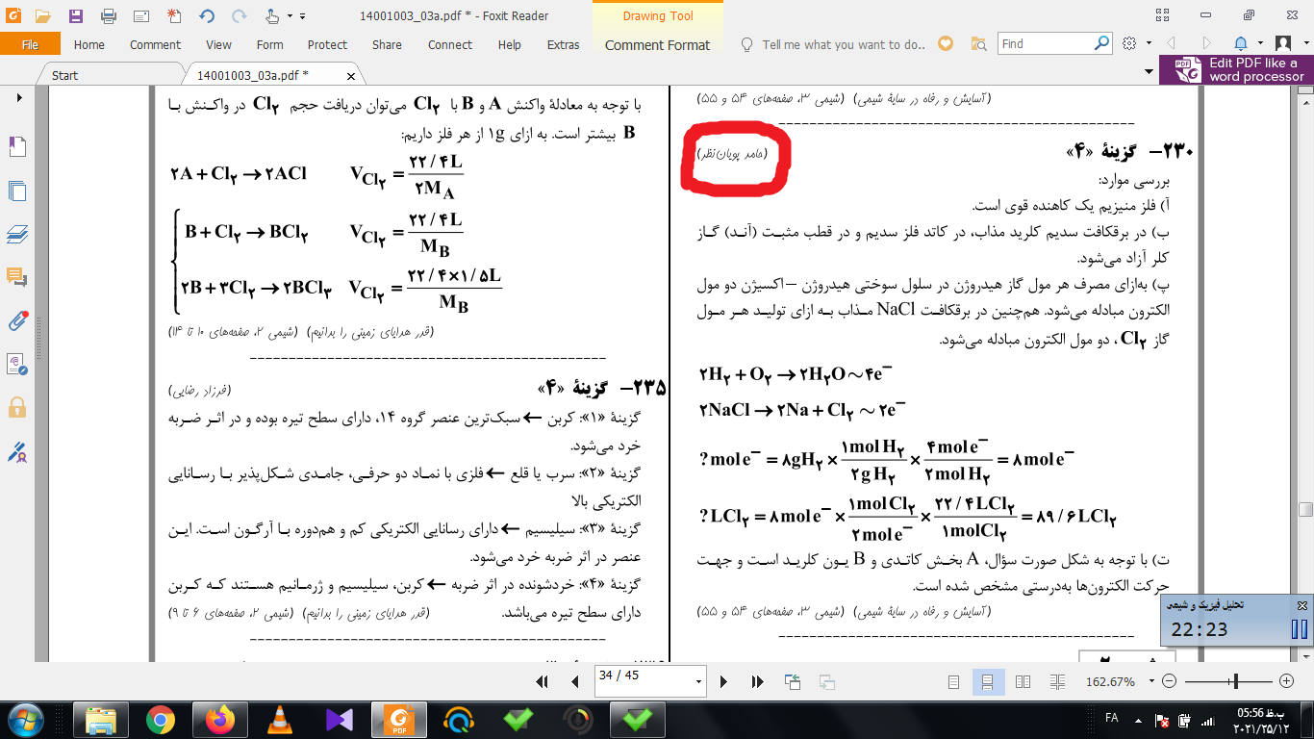1314x739 pixels.
Task: Go to the first page
Action: 542,681
